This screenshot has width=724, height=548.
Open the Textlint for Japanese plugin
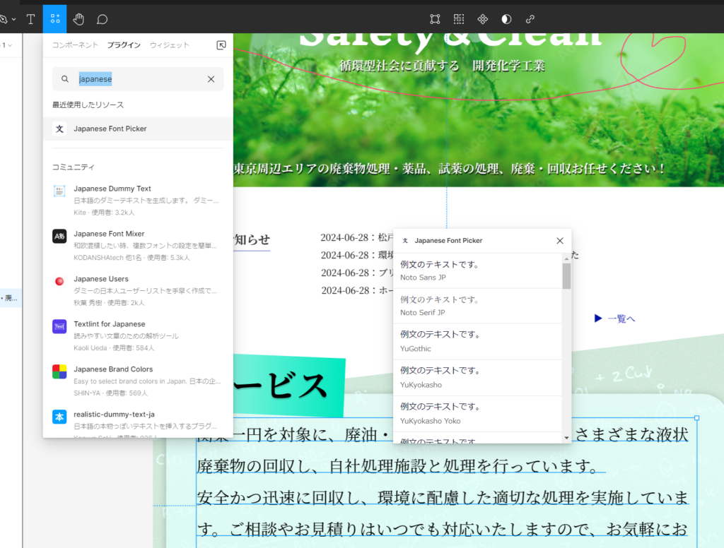[138, 336]
